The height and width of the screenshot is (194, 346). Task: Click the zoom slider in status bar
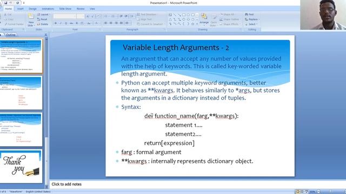[331, 192]
